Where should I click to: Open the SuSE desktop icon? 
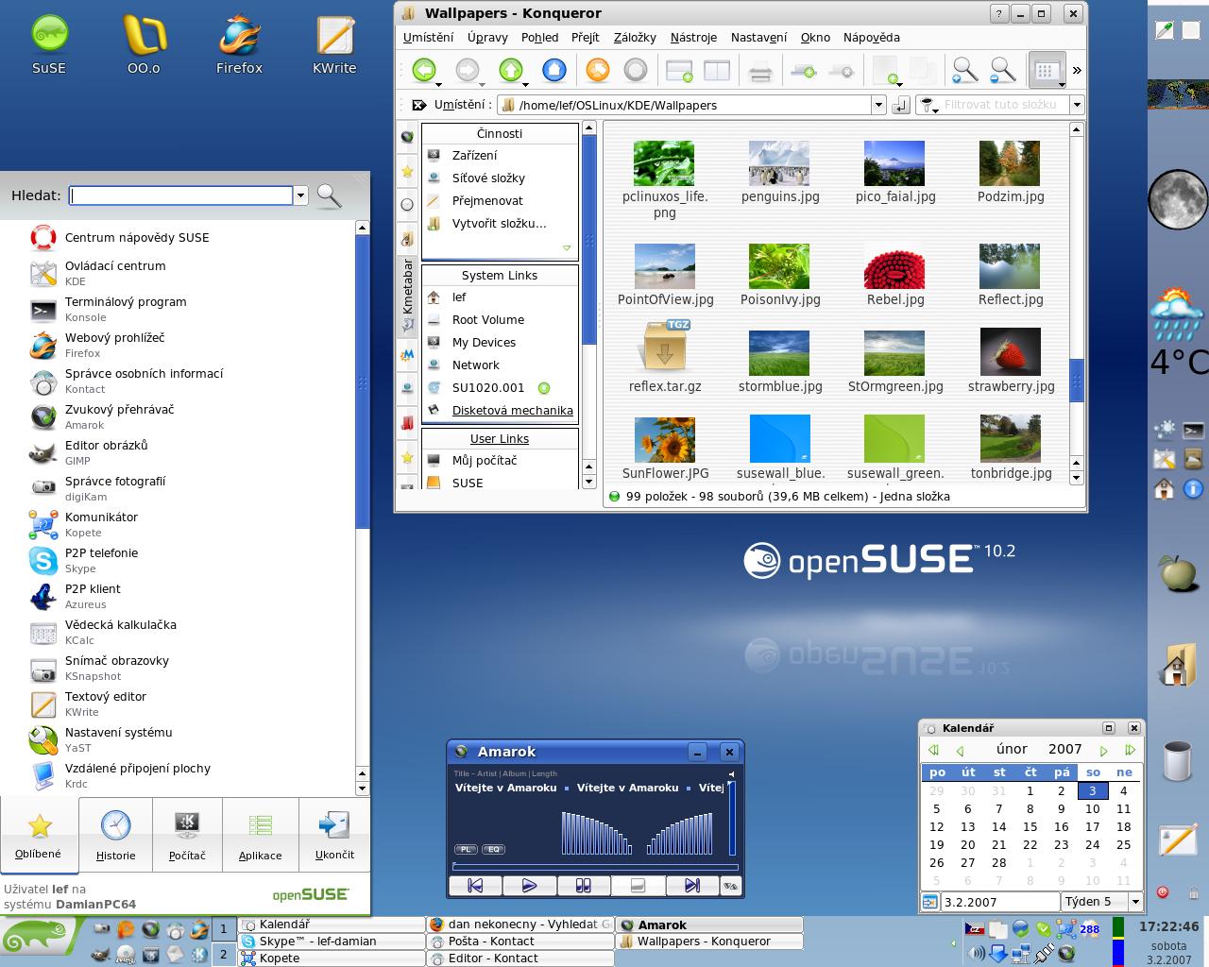[x=49, y=43]
